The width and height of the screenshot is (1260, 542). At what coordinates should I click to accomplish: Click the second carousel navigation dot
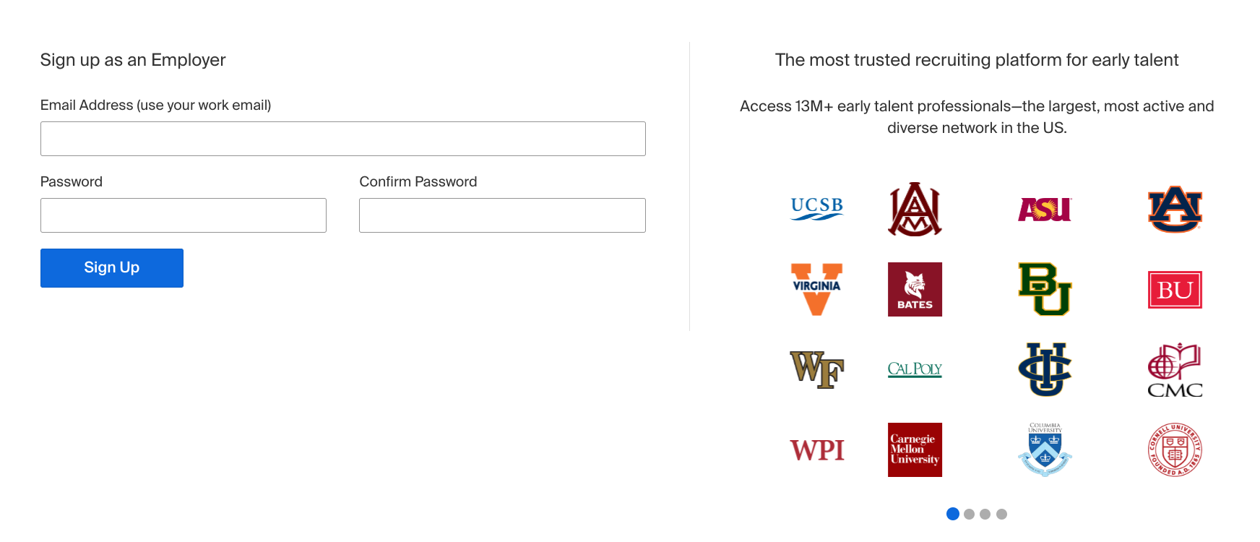pyautogui.click(x=970, y=514)
